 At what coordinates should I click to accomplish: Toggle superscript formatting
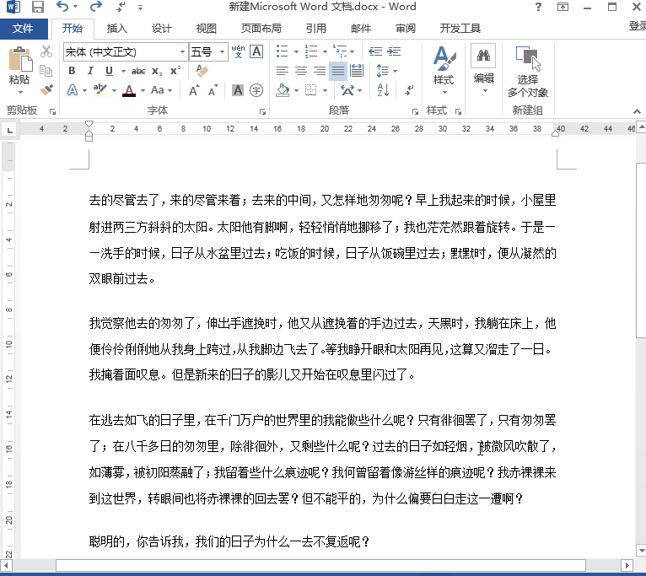(175, 71)
